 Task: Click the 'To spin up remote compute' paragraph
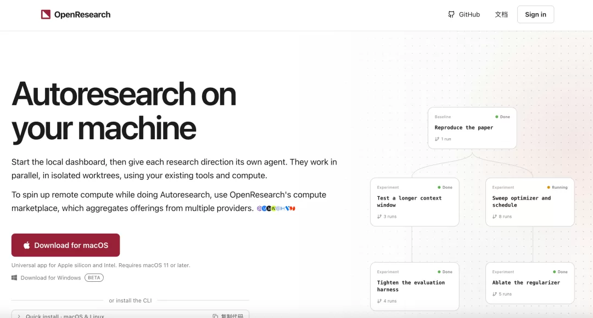pos(169,201)
